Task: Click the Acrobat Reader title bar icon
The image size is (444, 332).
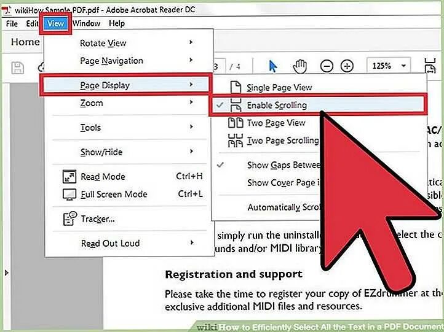Action: click(7, 10)
